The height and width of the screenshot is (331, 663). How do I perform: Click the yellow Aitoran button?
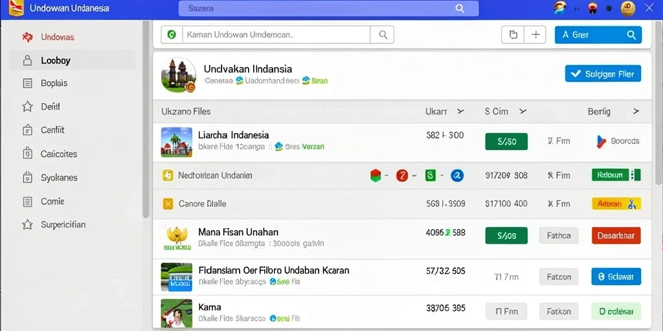(616, 204)
